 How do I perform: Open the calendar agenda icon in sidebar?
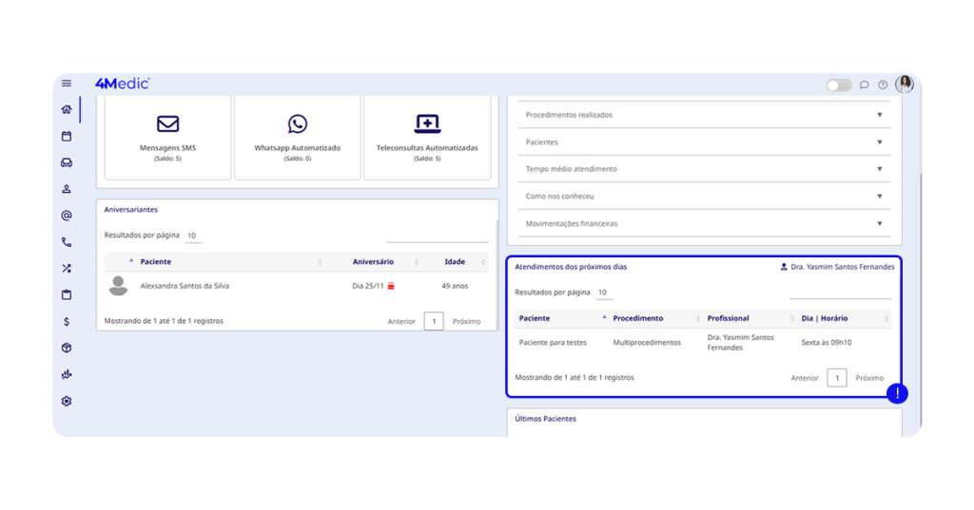click(67, 136)
